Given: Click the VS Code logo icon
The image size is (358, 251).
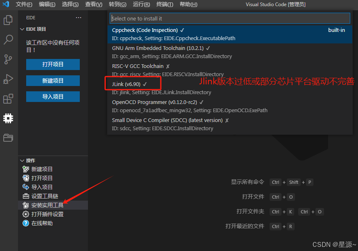Looking at the screenshot, I should point(5,4).
